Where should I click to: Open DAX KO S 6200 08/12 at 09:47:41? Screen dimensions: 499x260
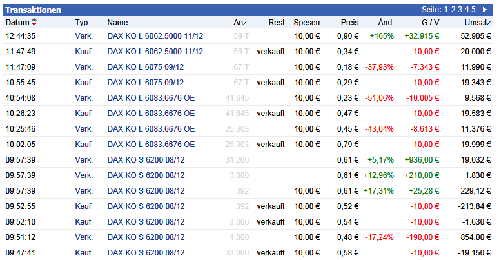coord(146,252)
